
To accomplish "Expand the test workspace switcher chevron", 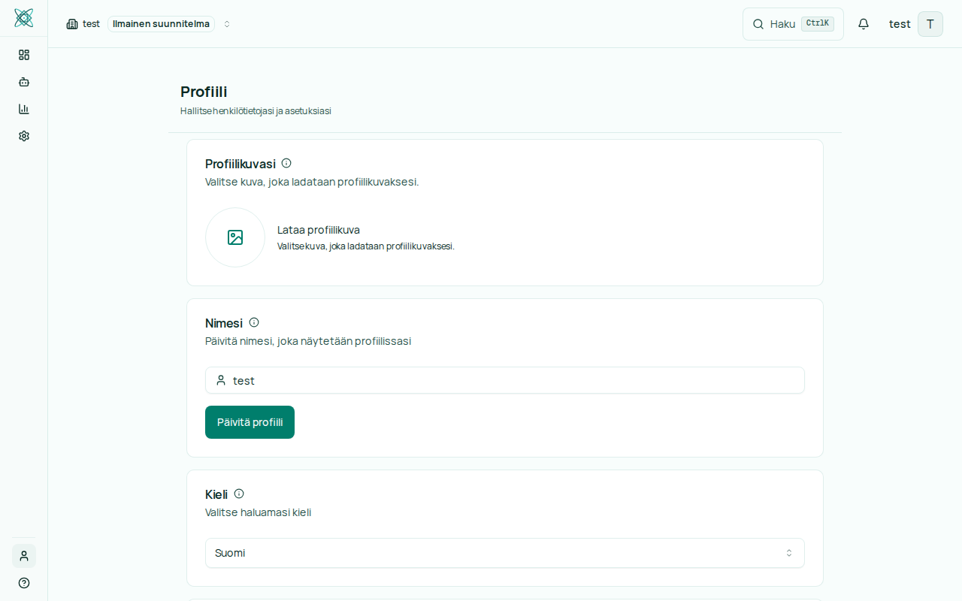I will tap(227, 24).
